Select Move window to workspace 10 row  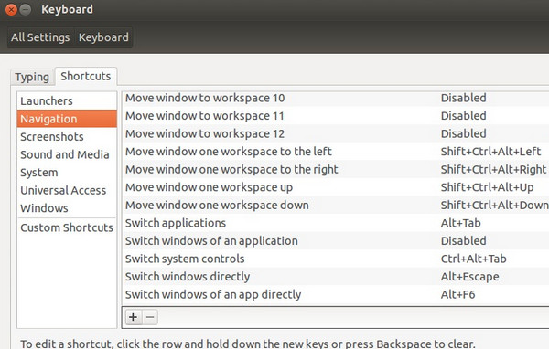tap(336, 98)
